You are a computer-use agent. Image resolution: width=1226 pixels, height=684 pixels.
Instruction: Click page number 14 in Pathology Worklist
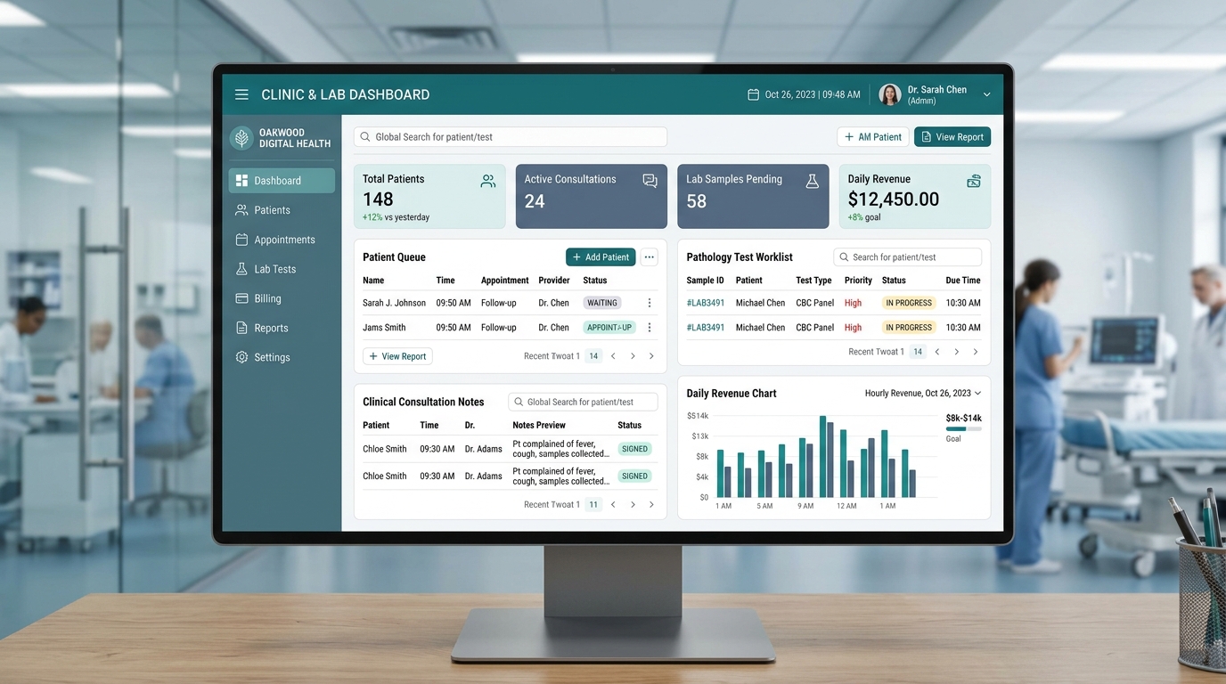(918, 352)
